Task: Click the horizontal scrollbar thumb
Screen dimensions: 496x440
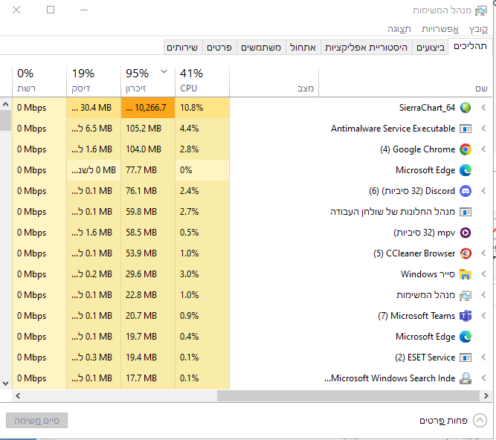Action: pos(350,396)
